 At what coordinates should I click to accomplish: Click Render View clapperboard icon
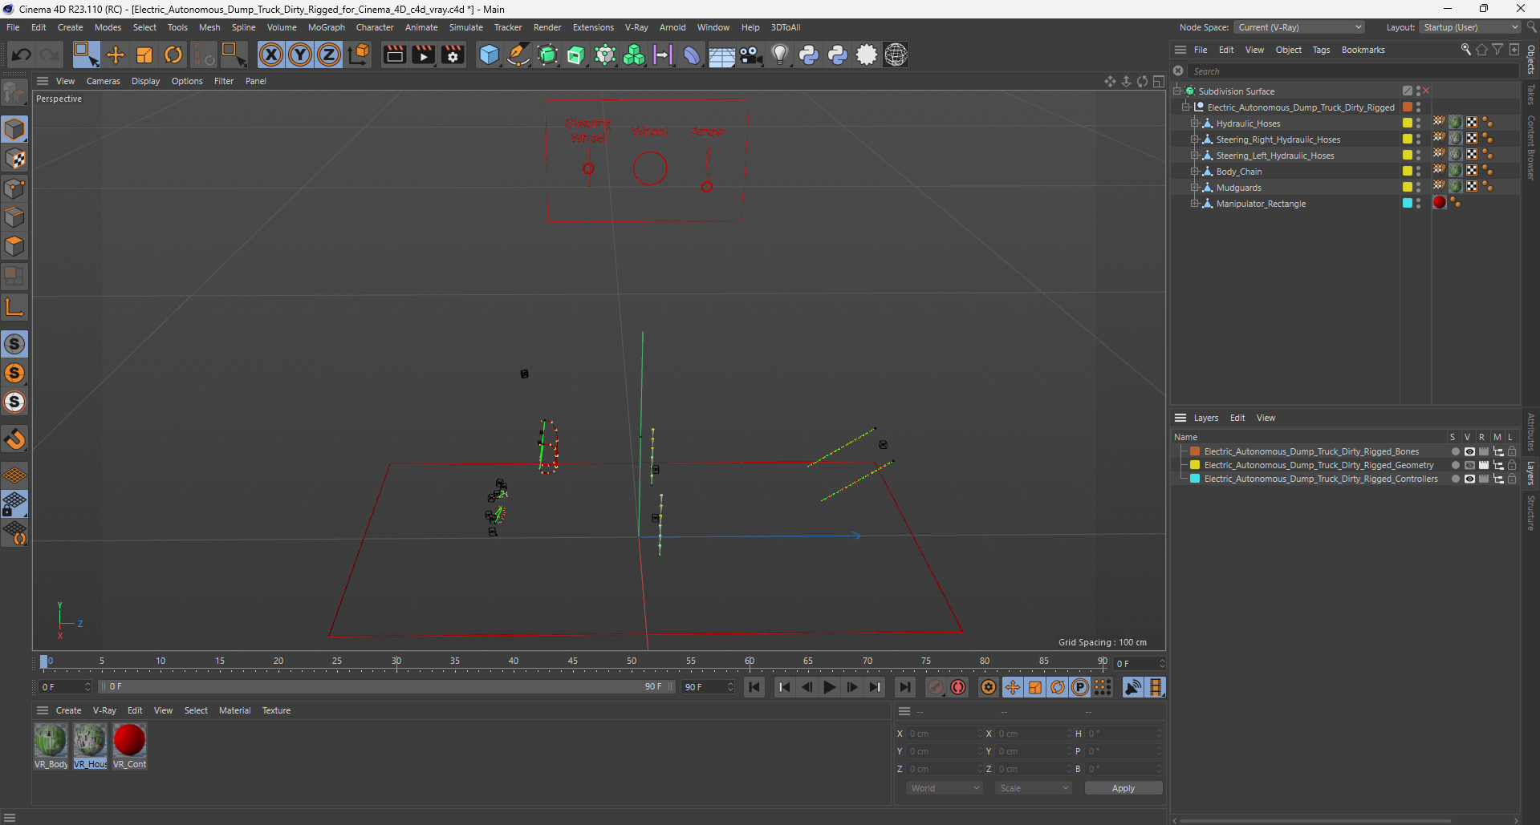[394, 55]
